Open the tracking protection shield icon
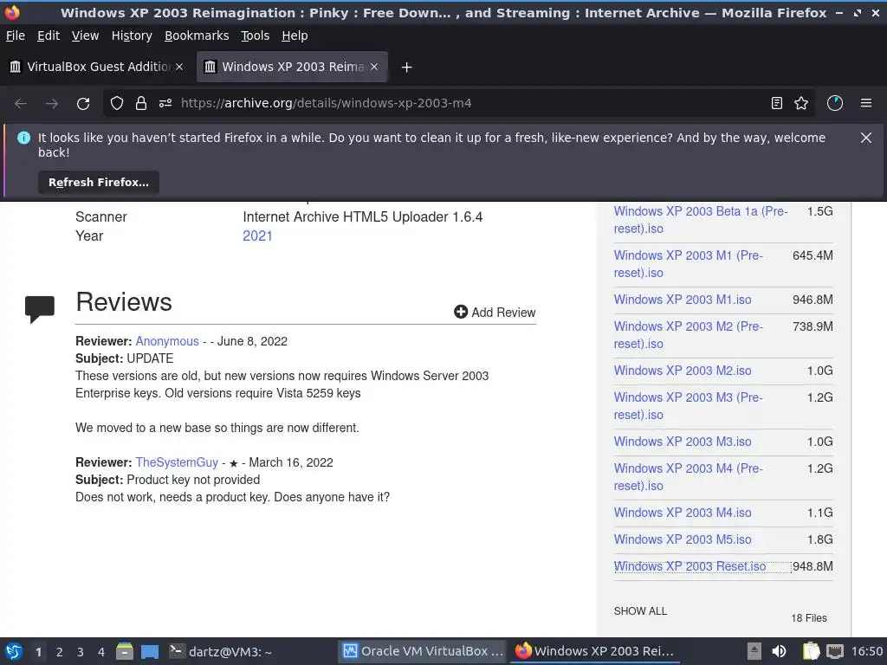Image resolution: width=887 pixels, height=665 pixels. [x=117, y=104]
